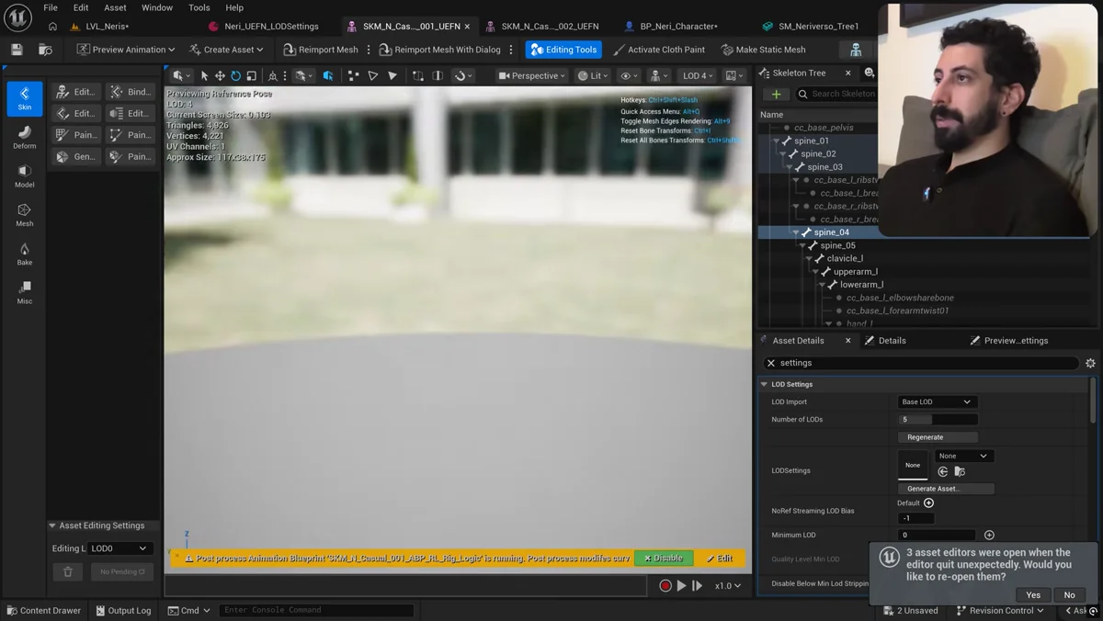Collapse the spine_04 bone tree node
Screen dimensions: 1103x621
pyautogui.click(x=796, y=232)
